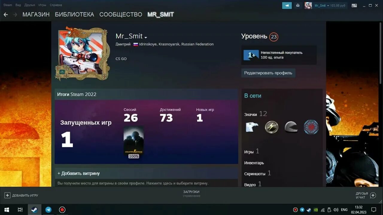Click the Сессий 26 stat
The height and width of the screenshot is (215, 383).
click(131, 115)
